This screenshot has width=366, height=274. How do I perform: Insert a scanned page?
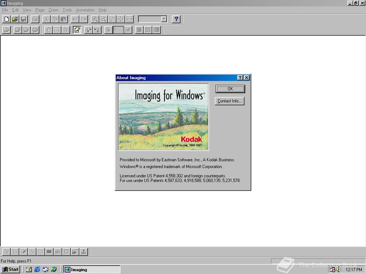(x=18, y=30)
